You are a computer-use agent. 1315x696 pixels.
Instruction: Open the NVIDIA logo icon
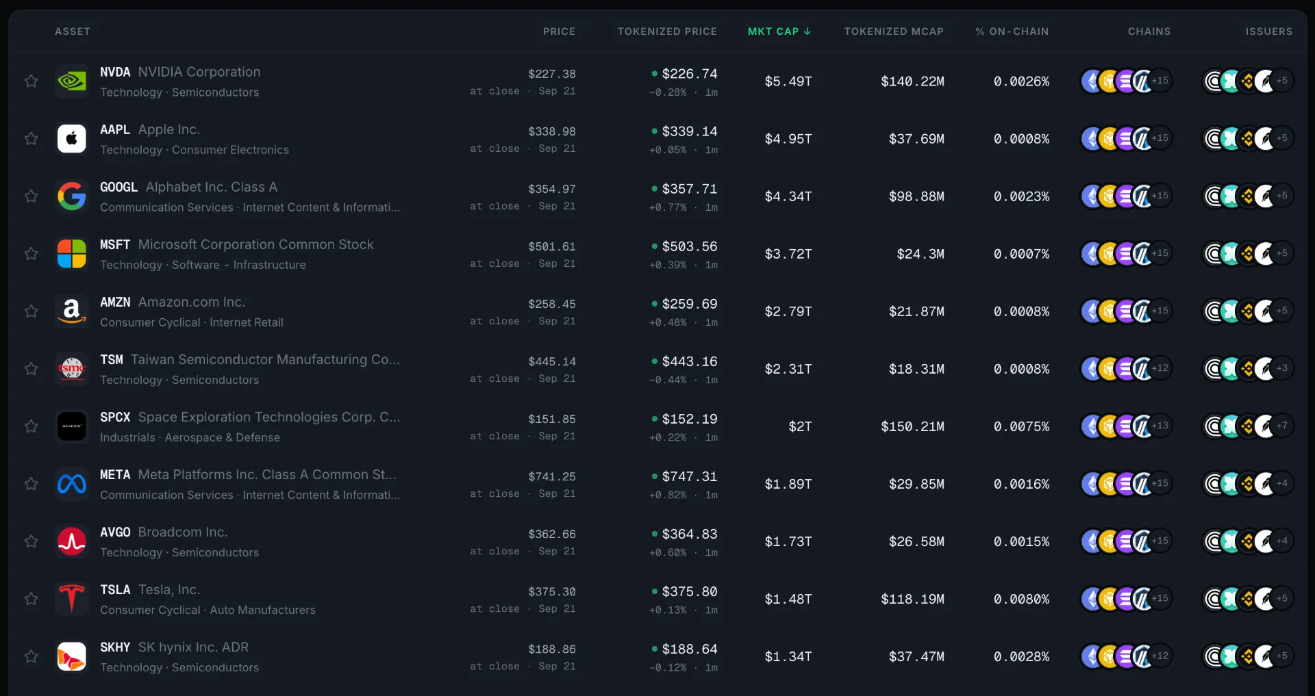[x=72, y=81]
